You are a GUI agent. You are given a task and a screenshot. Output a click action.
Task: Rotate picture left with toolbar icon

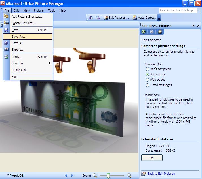91,18
